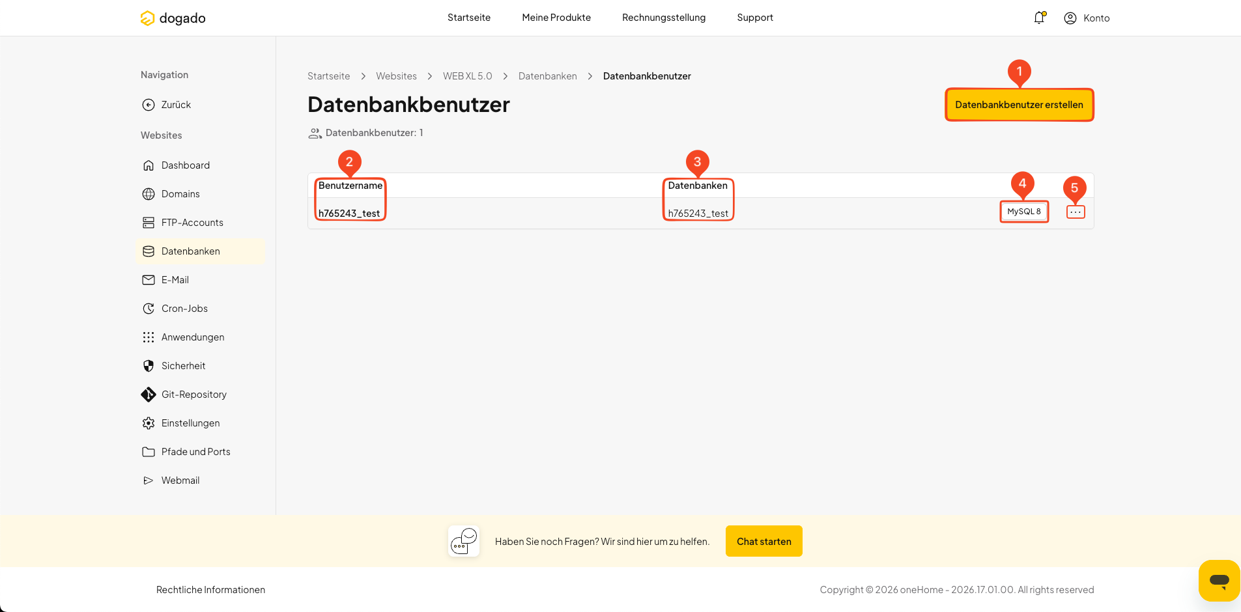Click the Anwendungen grid icon
Image resolution: width=1241 pixels, height=612 pixels.
point(149,337)
